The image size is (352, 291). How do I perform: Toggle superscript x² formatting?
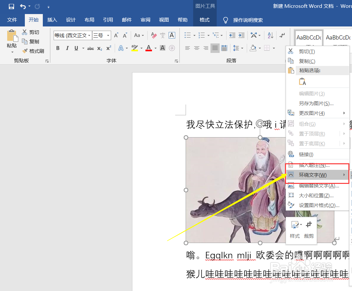(109, 48)
